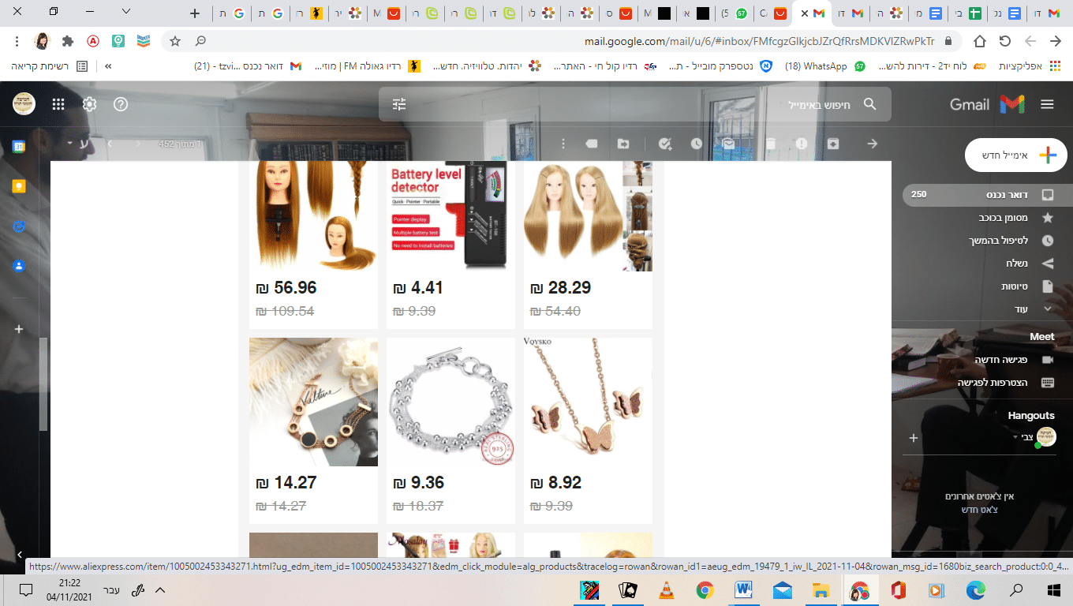Click the ₪ 14.27 bold price
Screen dimensions: 1073x606
tap(286, 483)
